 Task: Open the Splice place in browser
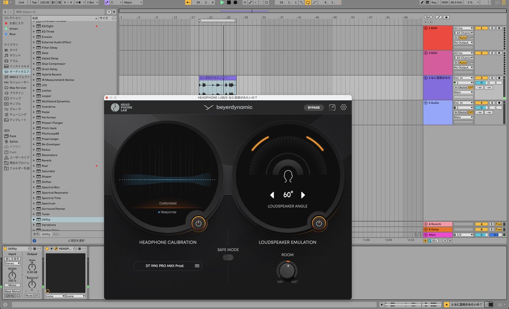[x=14, y=142]
